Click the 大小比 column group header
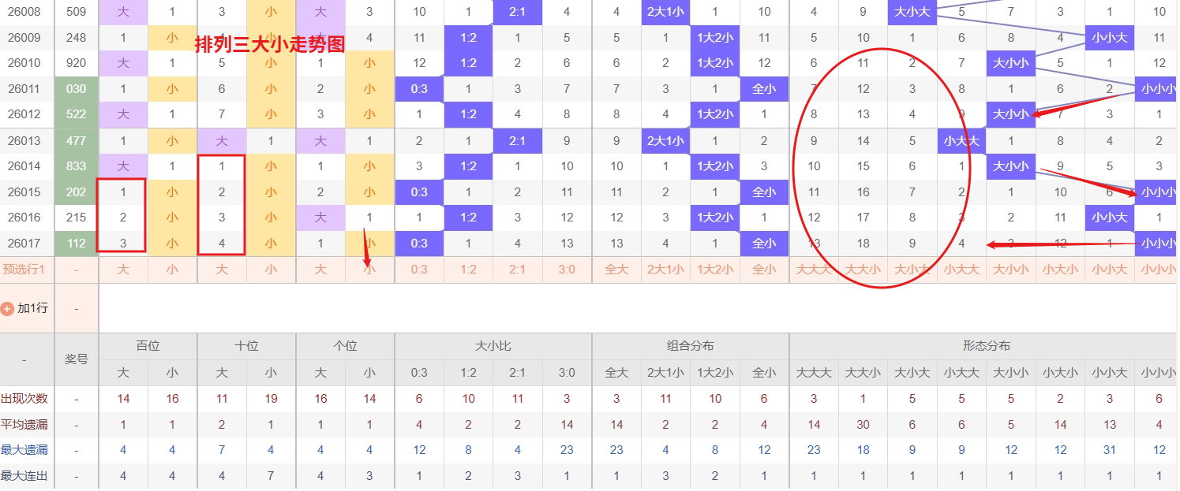The height and width of the screenshot is (491, 1180). tap(493, 346)
